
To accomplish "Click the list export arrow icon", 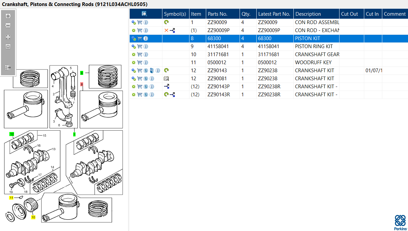I will (8, 68).
